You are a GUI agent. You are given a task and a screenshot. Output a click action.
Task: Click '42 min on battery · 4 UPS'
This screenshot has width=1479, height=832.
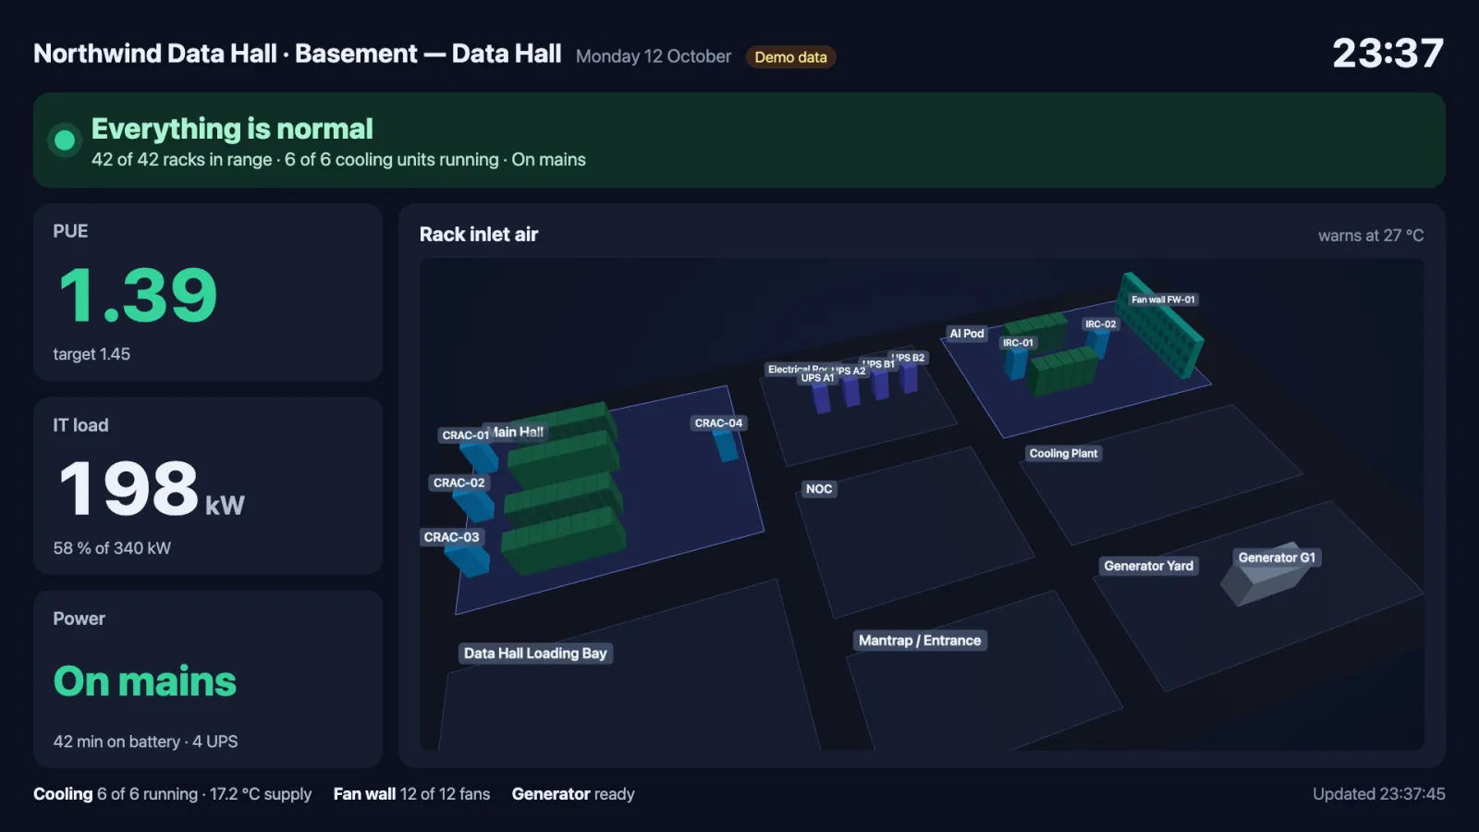tap(145, 741)
